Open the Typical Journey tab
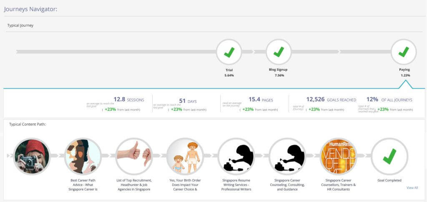427x202 pixels. coord(20,25)
